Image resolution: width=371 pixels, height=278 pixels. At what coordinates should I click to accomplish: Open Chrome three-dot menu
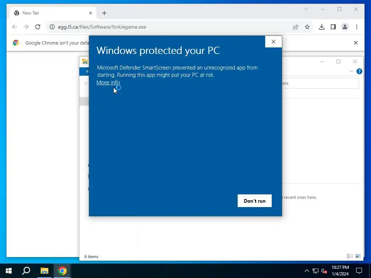pos(357,27)
